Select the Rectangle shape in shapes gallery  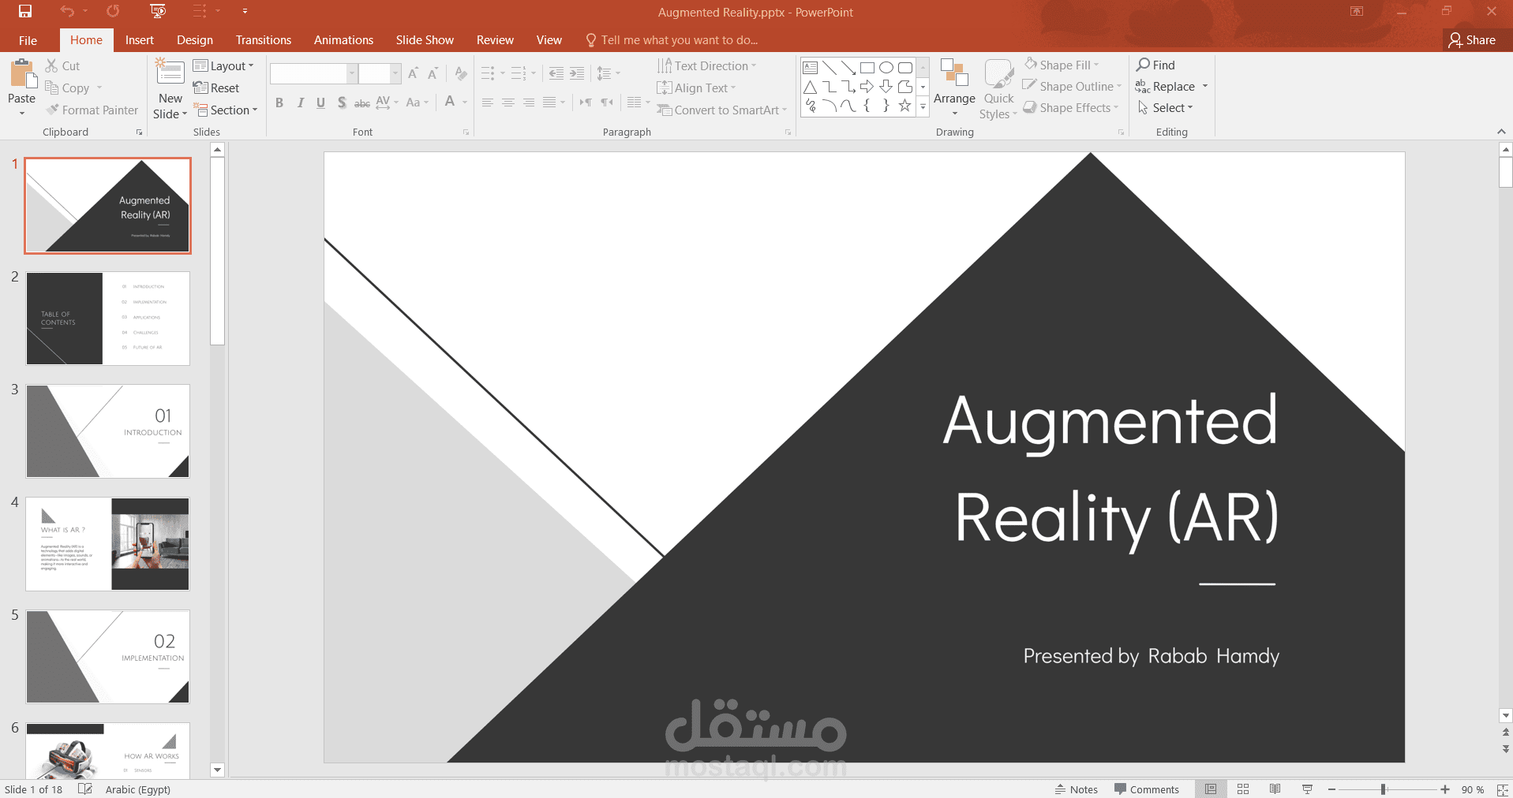coord(867,68)
